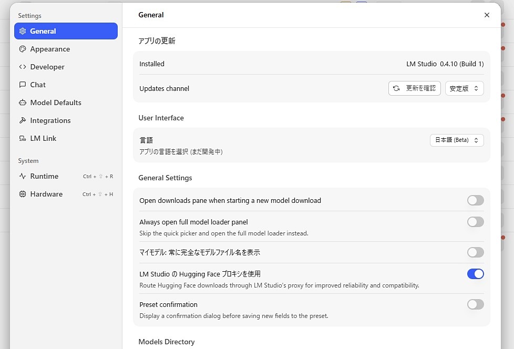
Task: Click the pulse icon beside Runtime
Action: [x=23, y=176]
